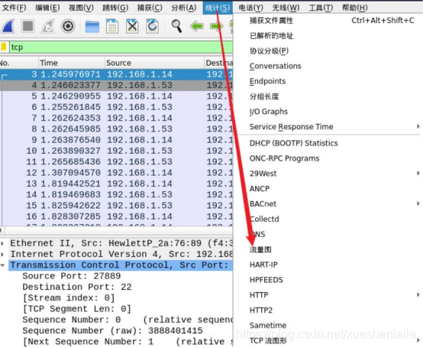
Task: Open the 编辑(E) menu
Action: coord(47,8)
